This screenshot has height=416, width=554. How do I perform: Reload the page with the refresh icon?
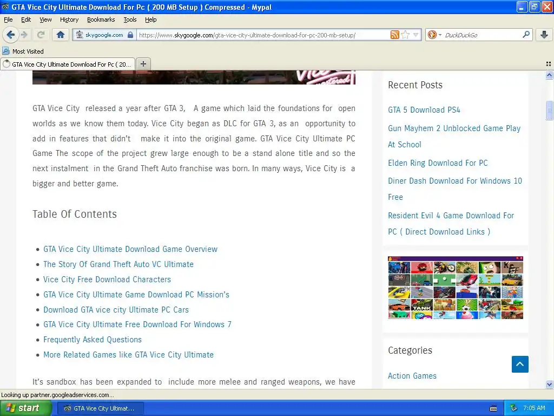point(41,35)
